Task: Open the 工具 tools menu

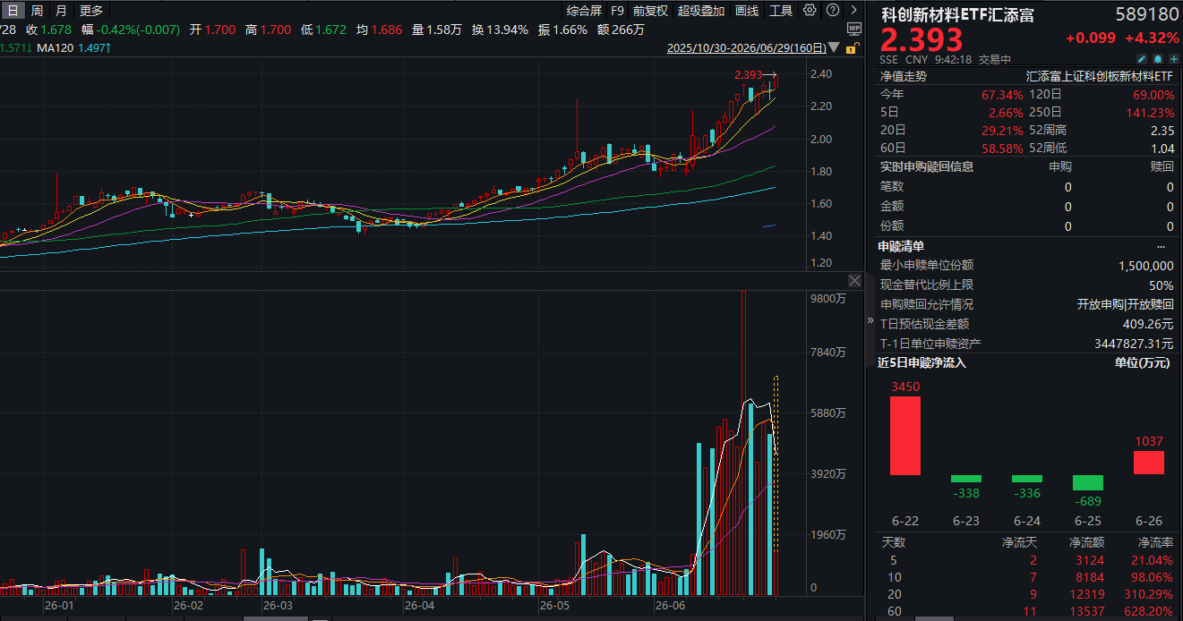Action: click(781, 11)
